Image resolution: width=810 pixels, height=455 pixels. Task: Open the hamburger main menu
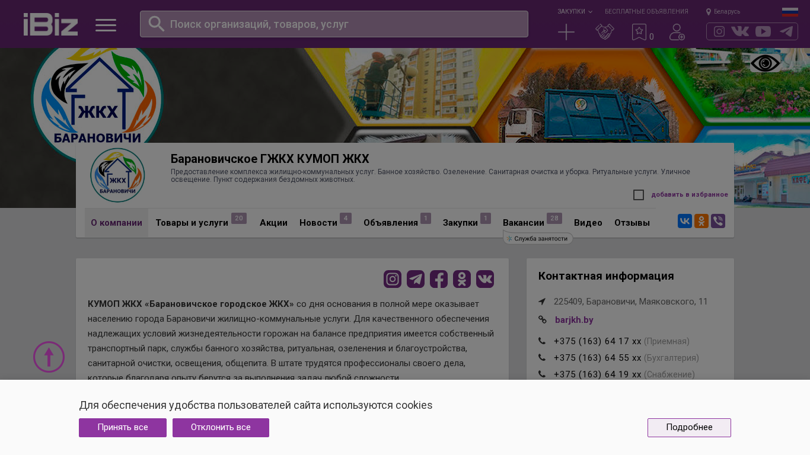pyautogui.click(x=106, y=25)
